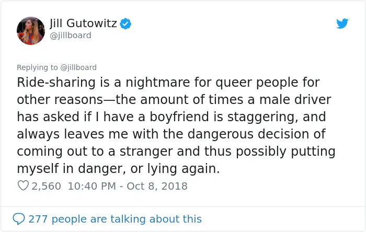Screen dimensions: 366x232
Task: Click the 'always leaves me with' line
Action: pos(171,134)
